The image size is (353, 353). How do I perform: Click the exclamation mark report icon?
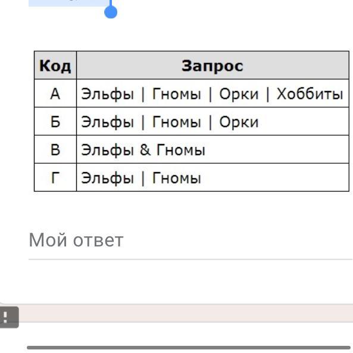pyautogui.click(x=7, y=317)
